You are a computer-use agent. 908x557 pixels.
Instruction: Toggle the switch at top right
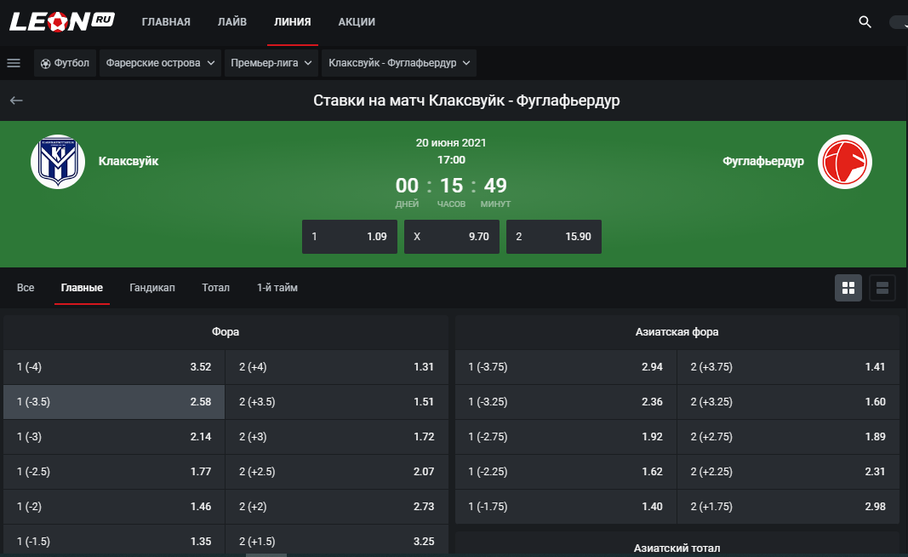898,22
